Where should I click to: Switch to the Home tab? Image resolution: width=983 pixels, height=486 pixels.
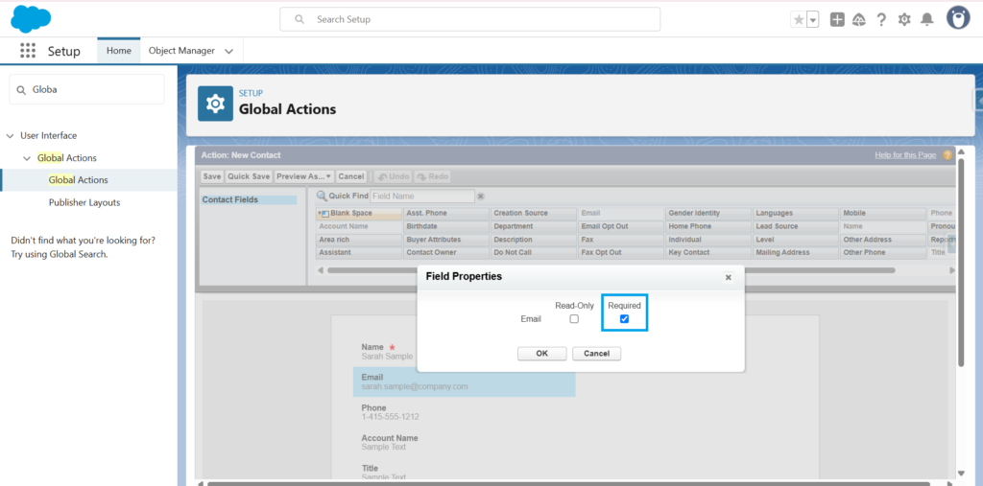pyautogui.click(x=119, y=51)
